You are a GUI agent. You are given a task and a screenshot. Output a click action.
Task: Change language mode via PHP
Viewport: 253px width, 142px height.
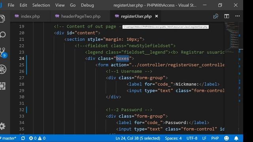(215, 138)
